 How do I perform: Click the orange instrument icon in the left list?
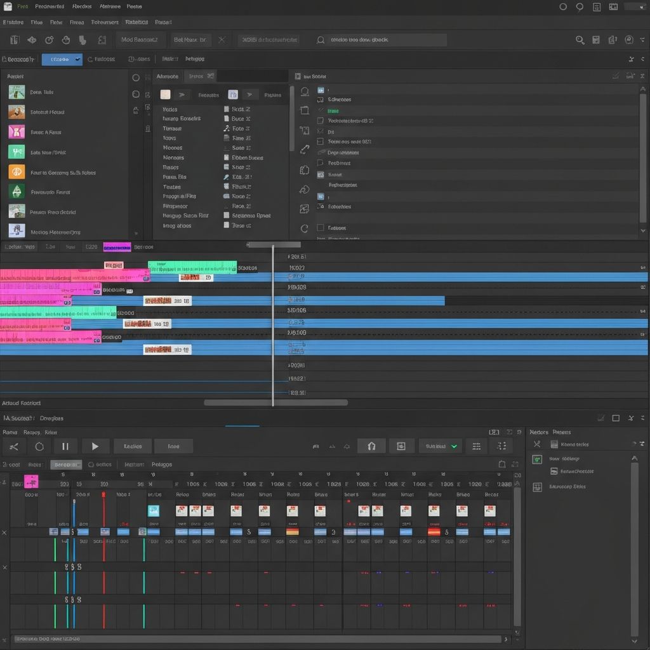tap(17, 172)
